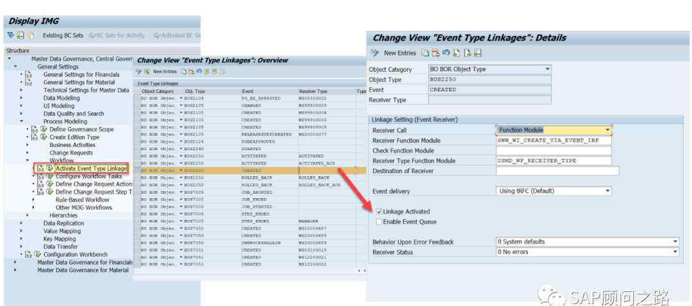Select the RELEASESTEPCREATED event cell
The width and height of the screenshot is (692, 306).
coord(269,134)
